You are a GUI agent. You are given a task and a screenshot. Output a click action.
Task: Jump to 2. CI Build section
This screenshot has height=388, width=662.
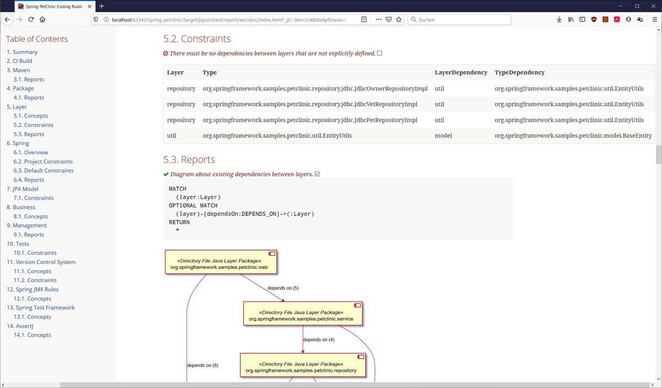click(x=19, y=61)
